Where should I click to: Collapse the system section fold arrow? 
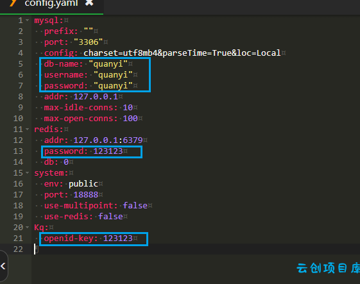coord(28,173)
